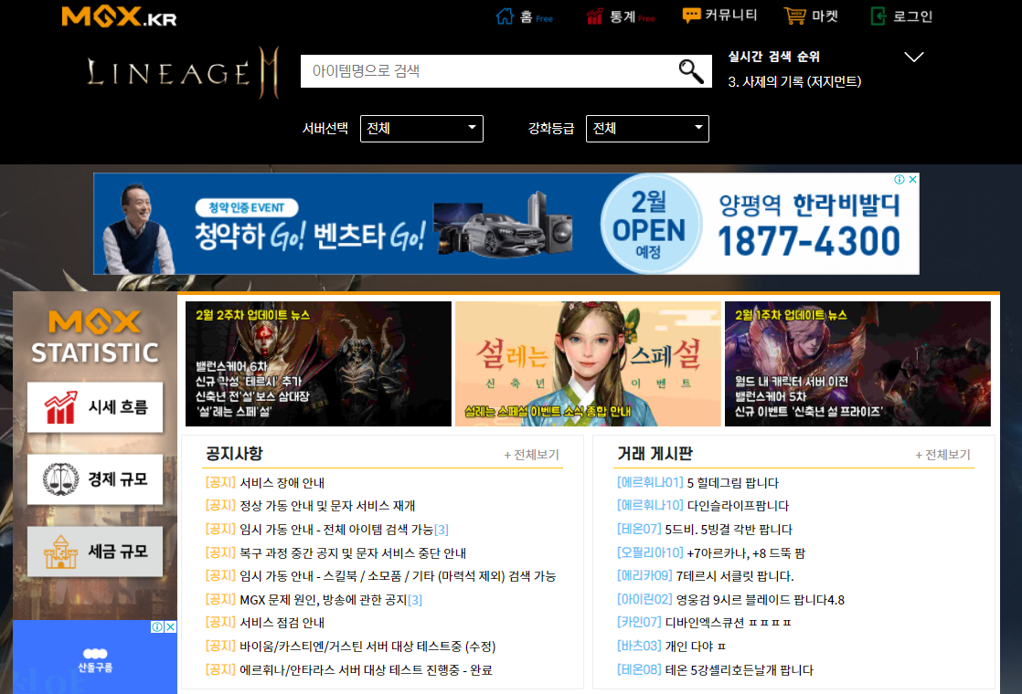The image size is (1022, 694).
Task: Open the 서버선택 dropdown
Action: pos(421,128)
